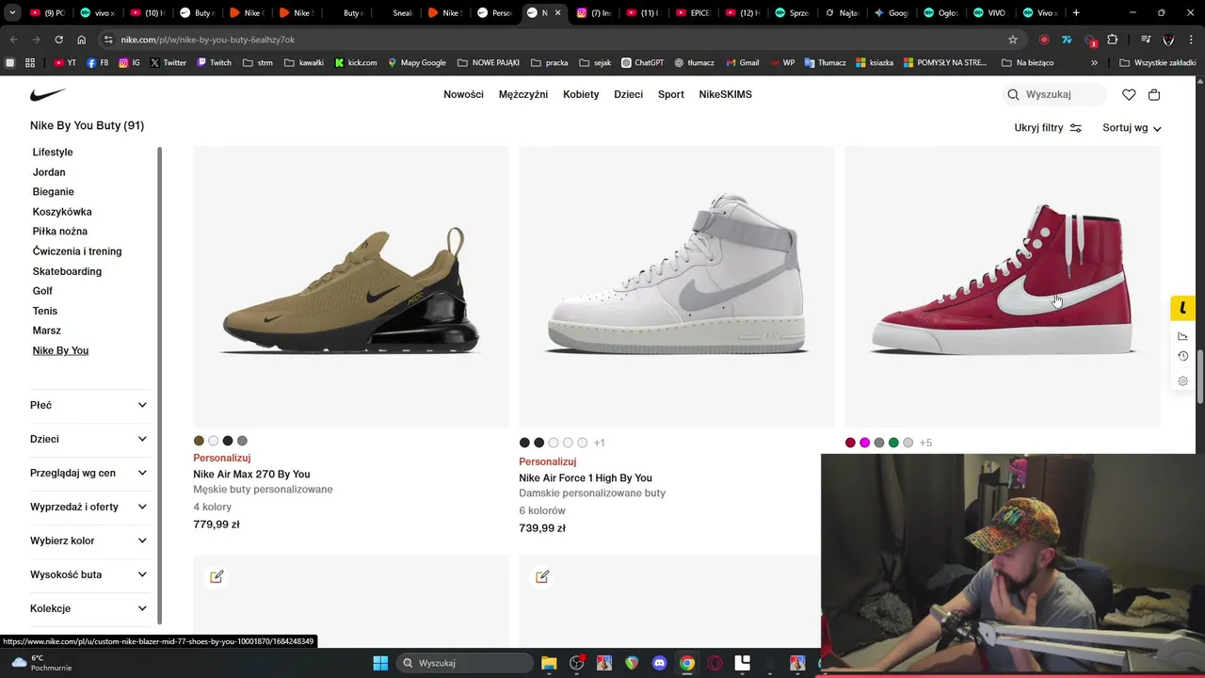Viewport: 1205px width, 678px height.
Task: Open Nike Air Force 1 High By You title
Action: [x=586, y=478]
